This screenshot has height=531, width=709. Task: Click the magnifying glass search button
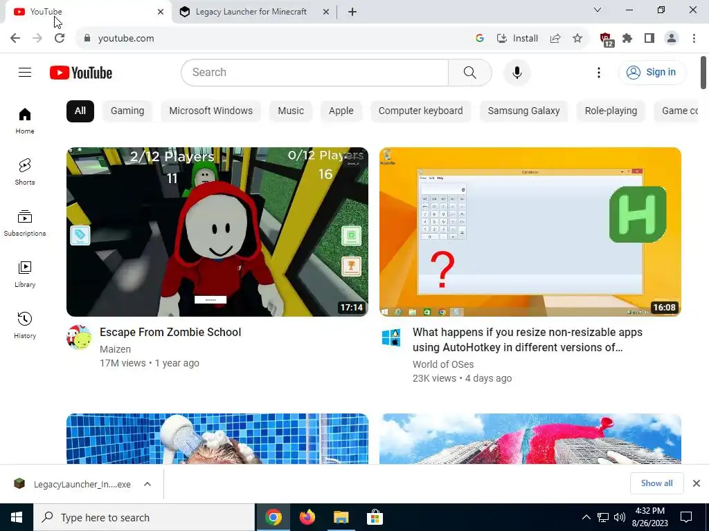(x=470, y=72)
